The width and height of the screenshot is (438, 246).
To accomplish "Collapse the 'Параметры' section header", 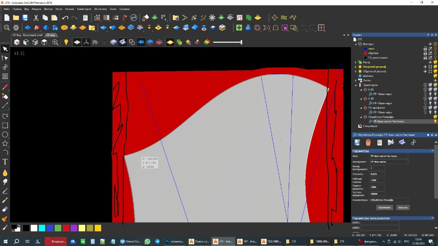I will [433, 151].
